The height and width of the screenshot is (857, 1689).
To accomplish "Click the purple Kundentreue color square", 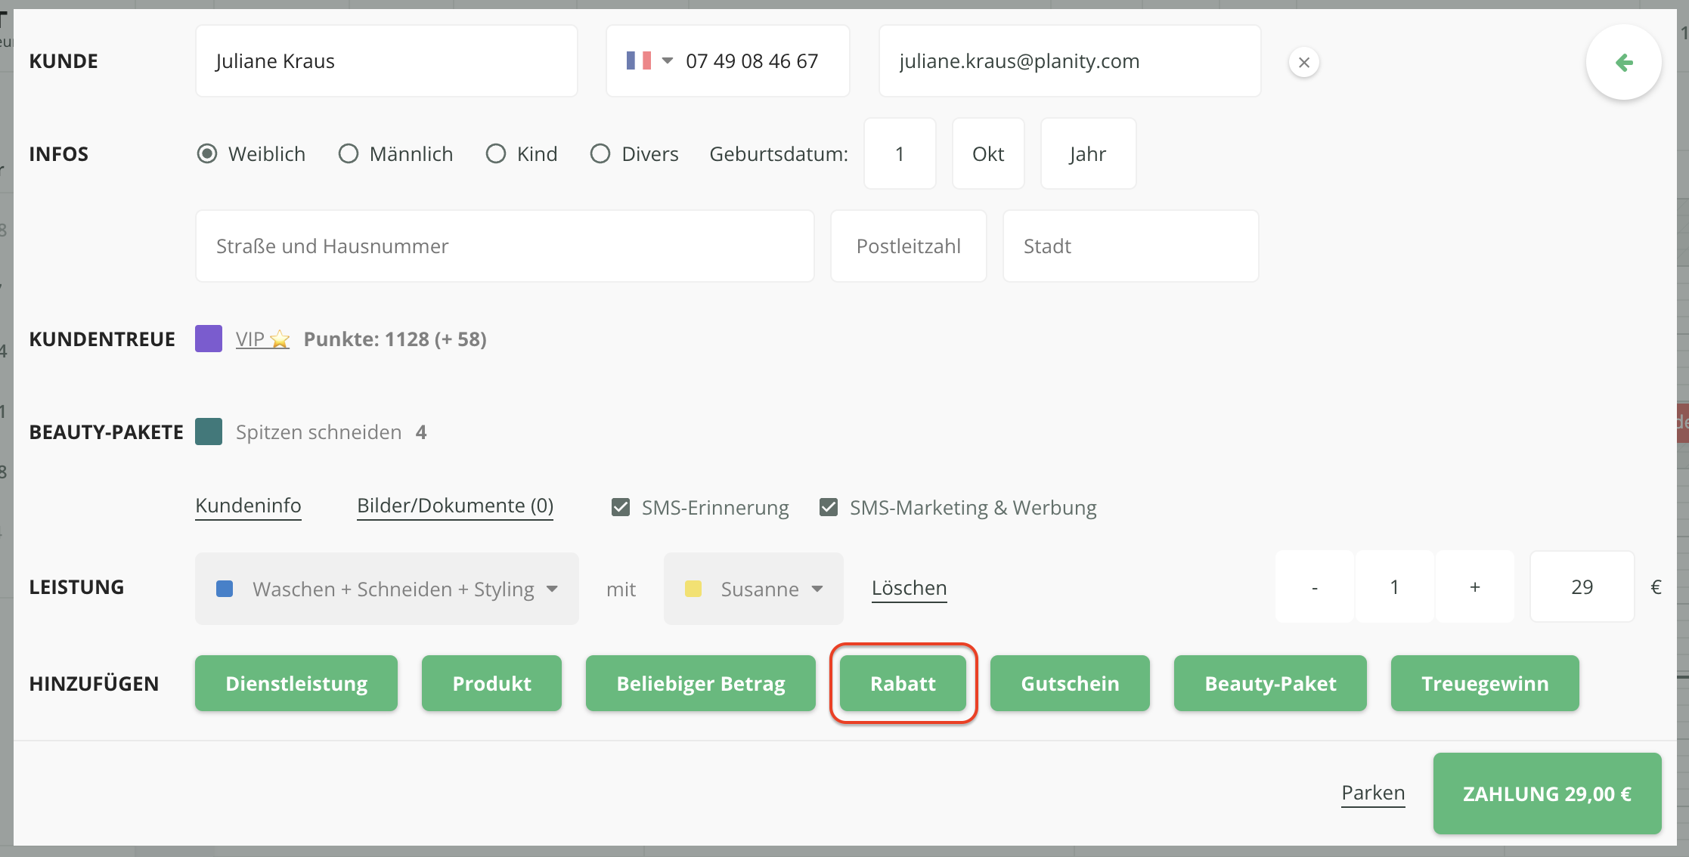I will click(209, 339).
